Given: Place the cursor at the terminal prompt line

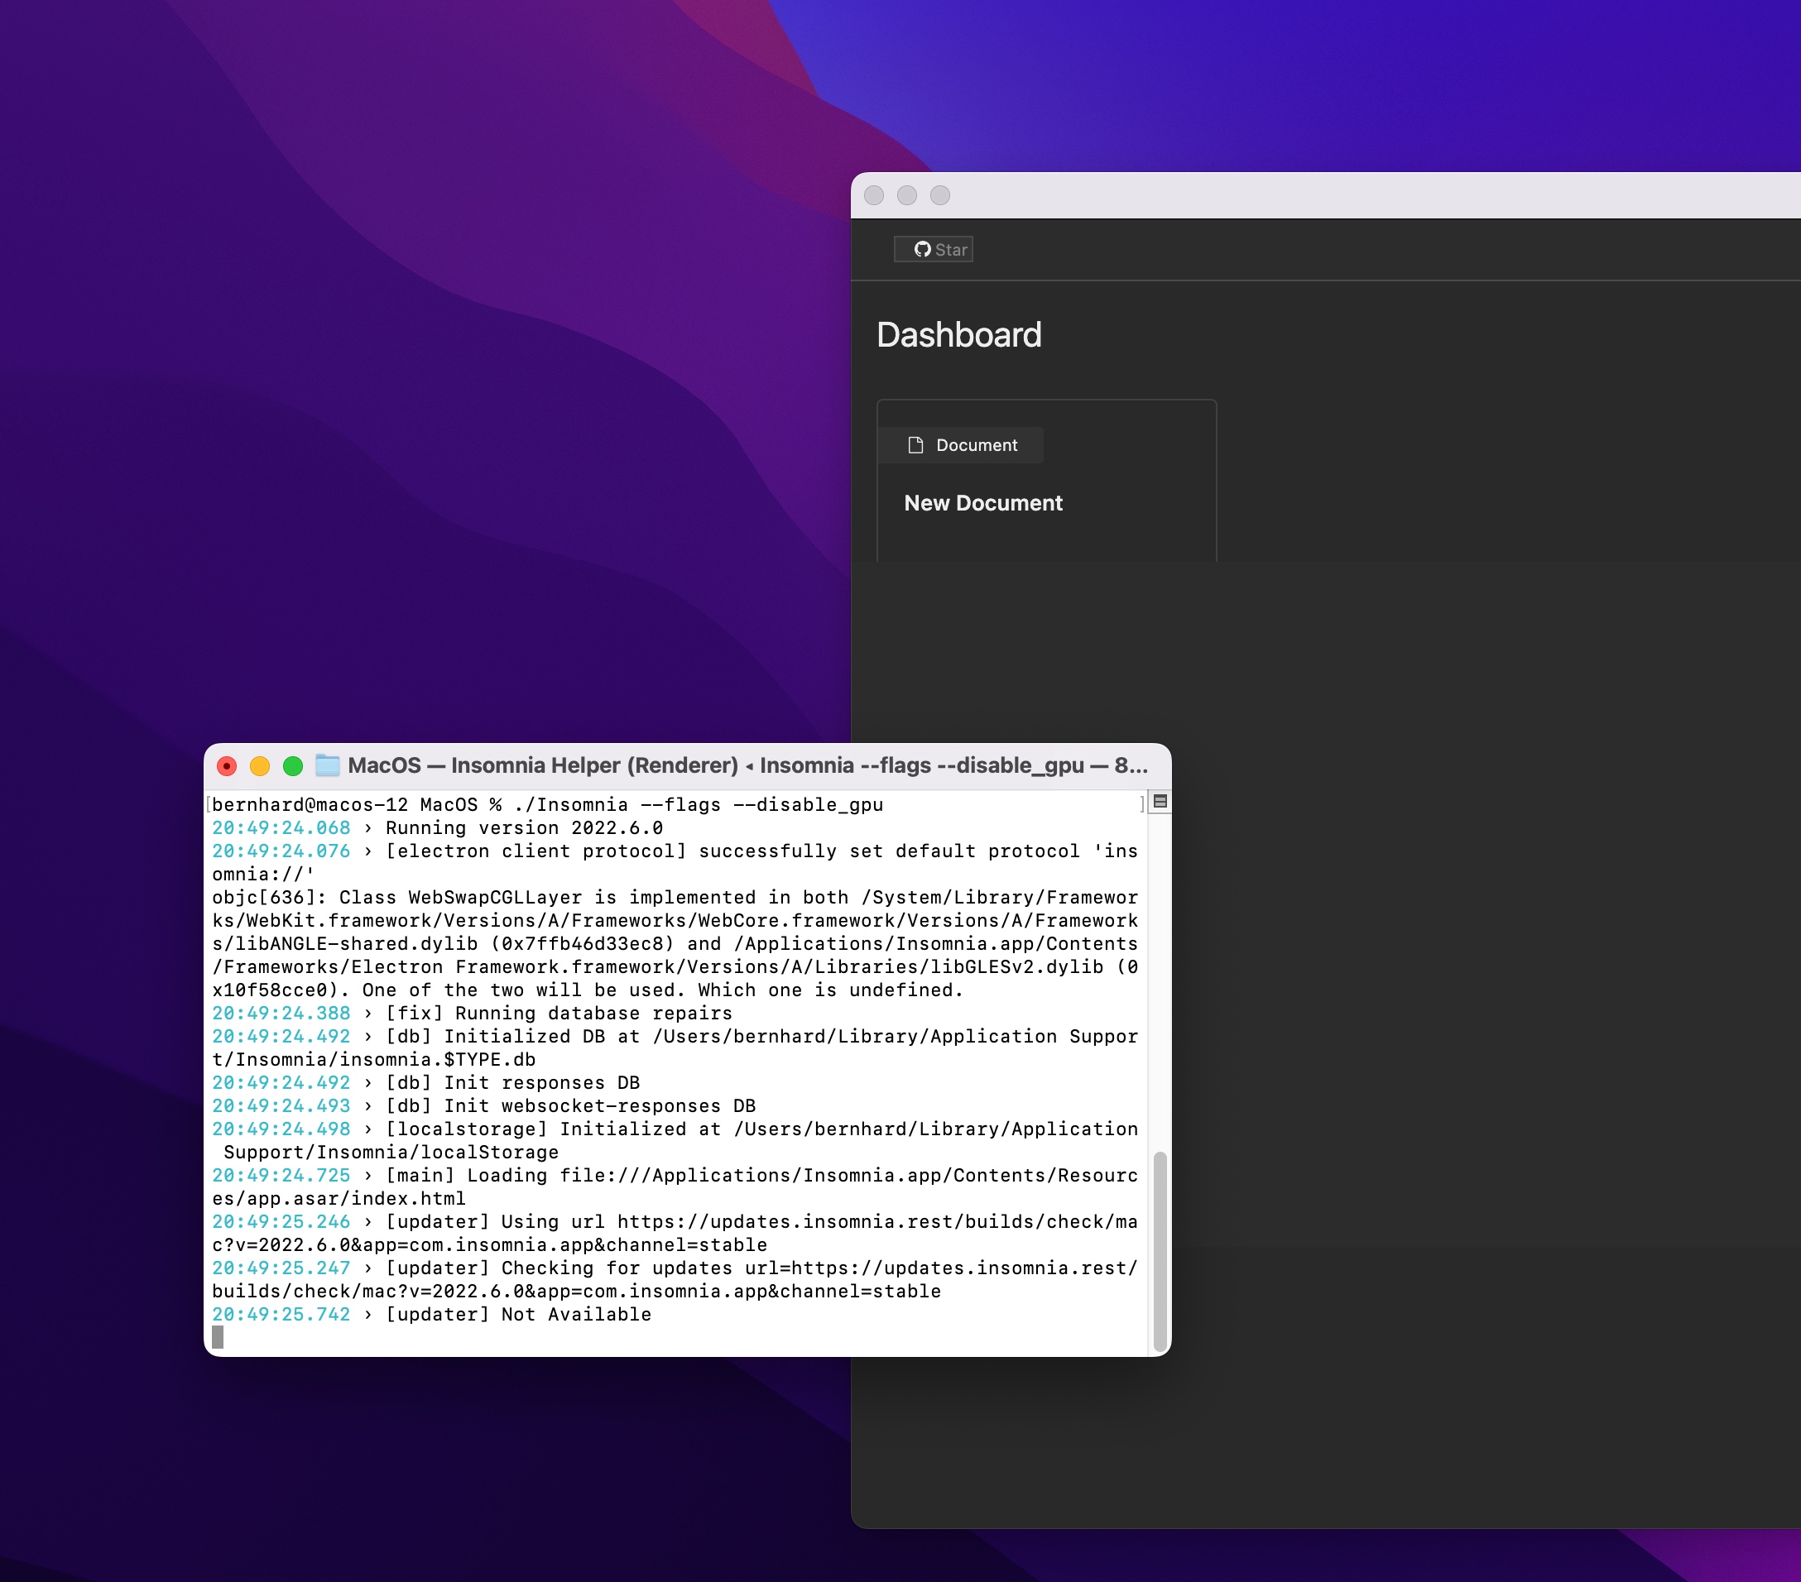Looking at the screenshot, I should pyautogui.click(x=217, y=1335).
